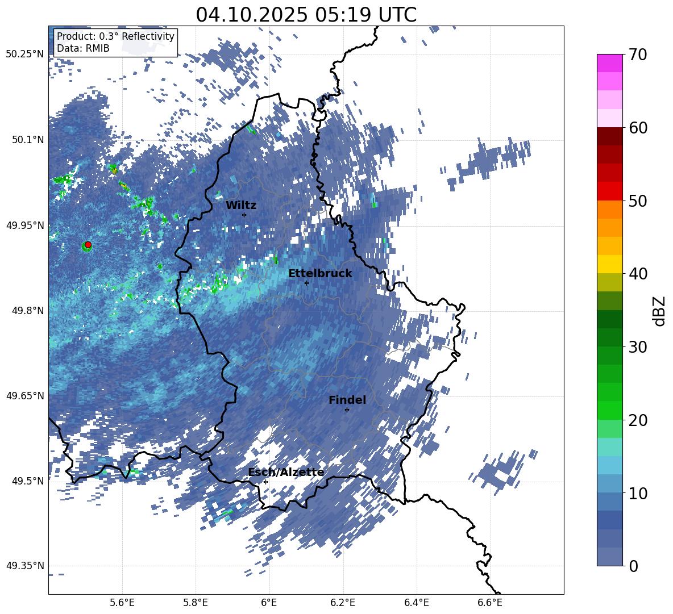Click the 6.2°E longitude label
The height and width of the screenshot is (614, 673).
(x=343, y=603)
